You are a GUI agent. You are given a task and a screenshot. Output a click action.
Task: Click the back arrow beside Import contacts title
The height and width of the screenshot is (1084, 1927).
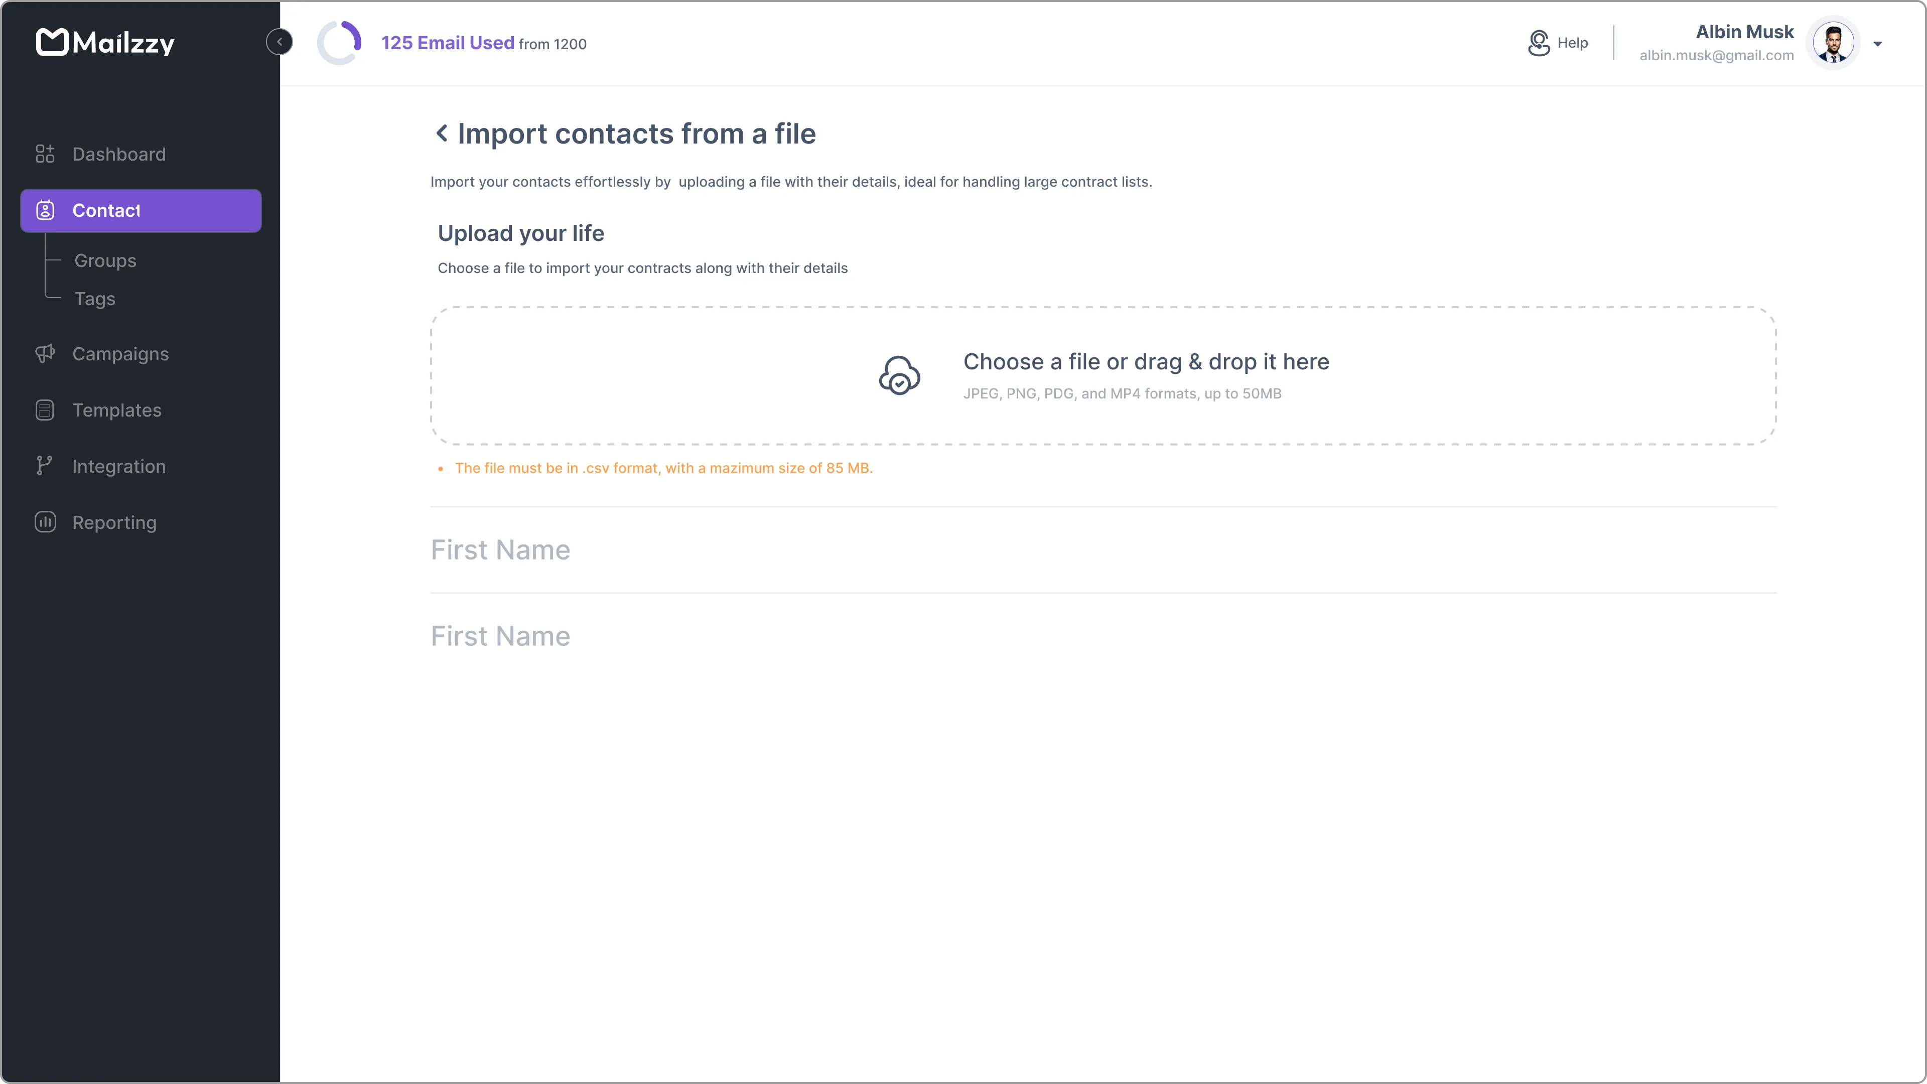point(442,133)
